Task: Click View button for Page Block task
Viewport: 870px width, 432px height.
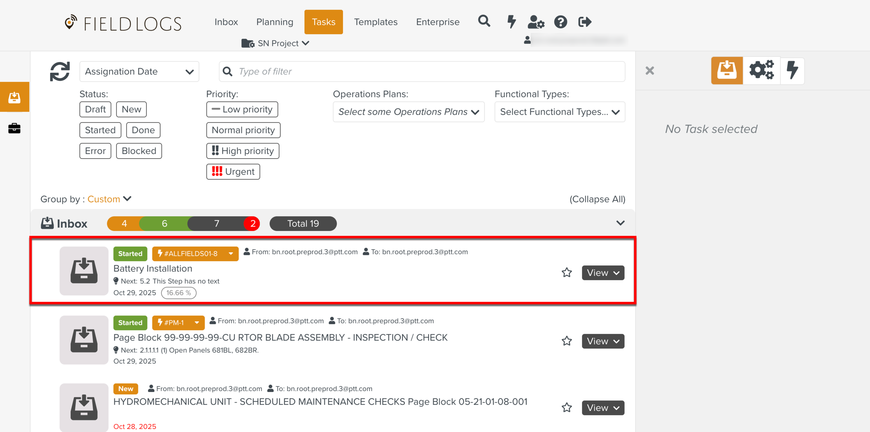Action: [x=603, y=341]
